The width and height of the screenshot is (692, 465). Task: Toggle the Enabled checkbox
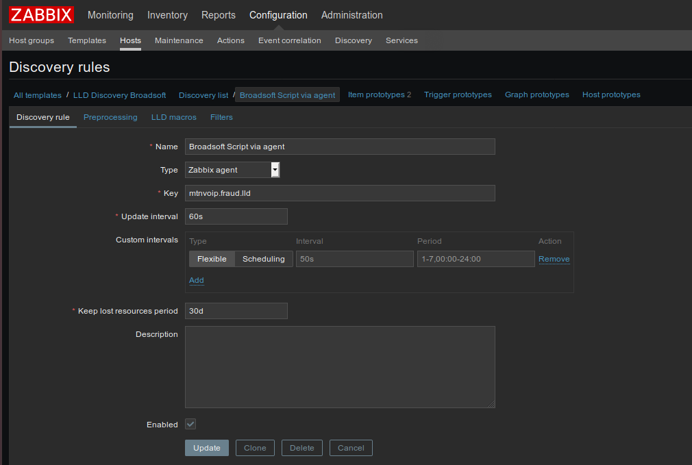pyautogui.click(x=190, y=425)
